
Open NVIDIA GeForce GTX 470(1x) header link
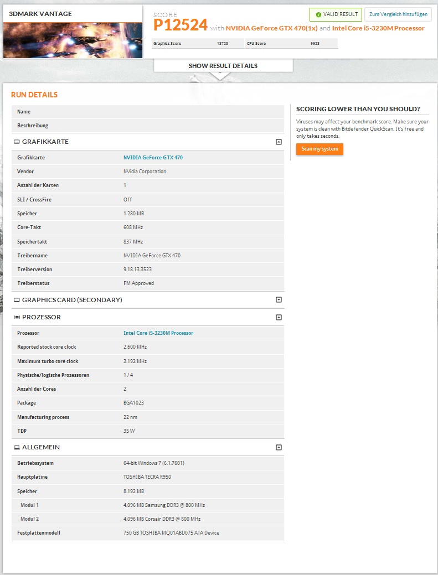271,28
